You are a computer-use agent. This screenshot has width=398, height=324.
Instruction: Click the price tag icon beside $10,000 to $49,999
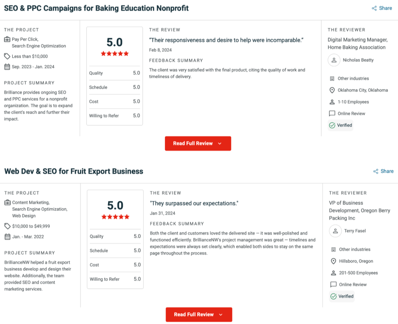(x=7, y=226)
